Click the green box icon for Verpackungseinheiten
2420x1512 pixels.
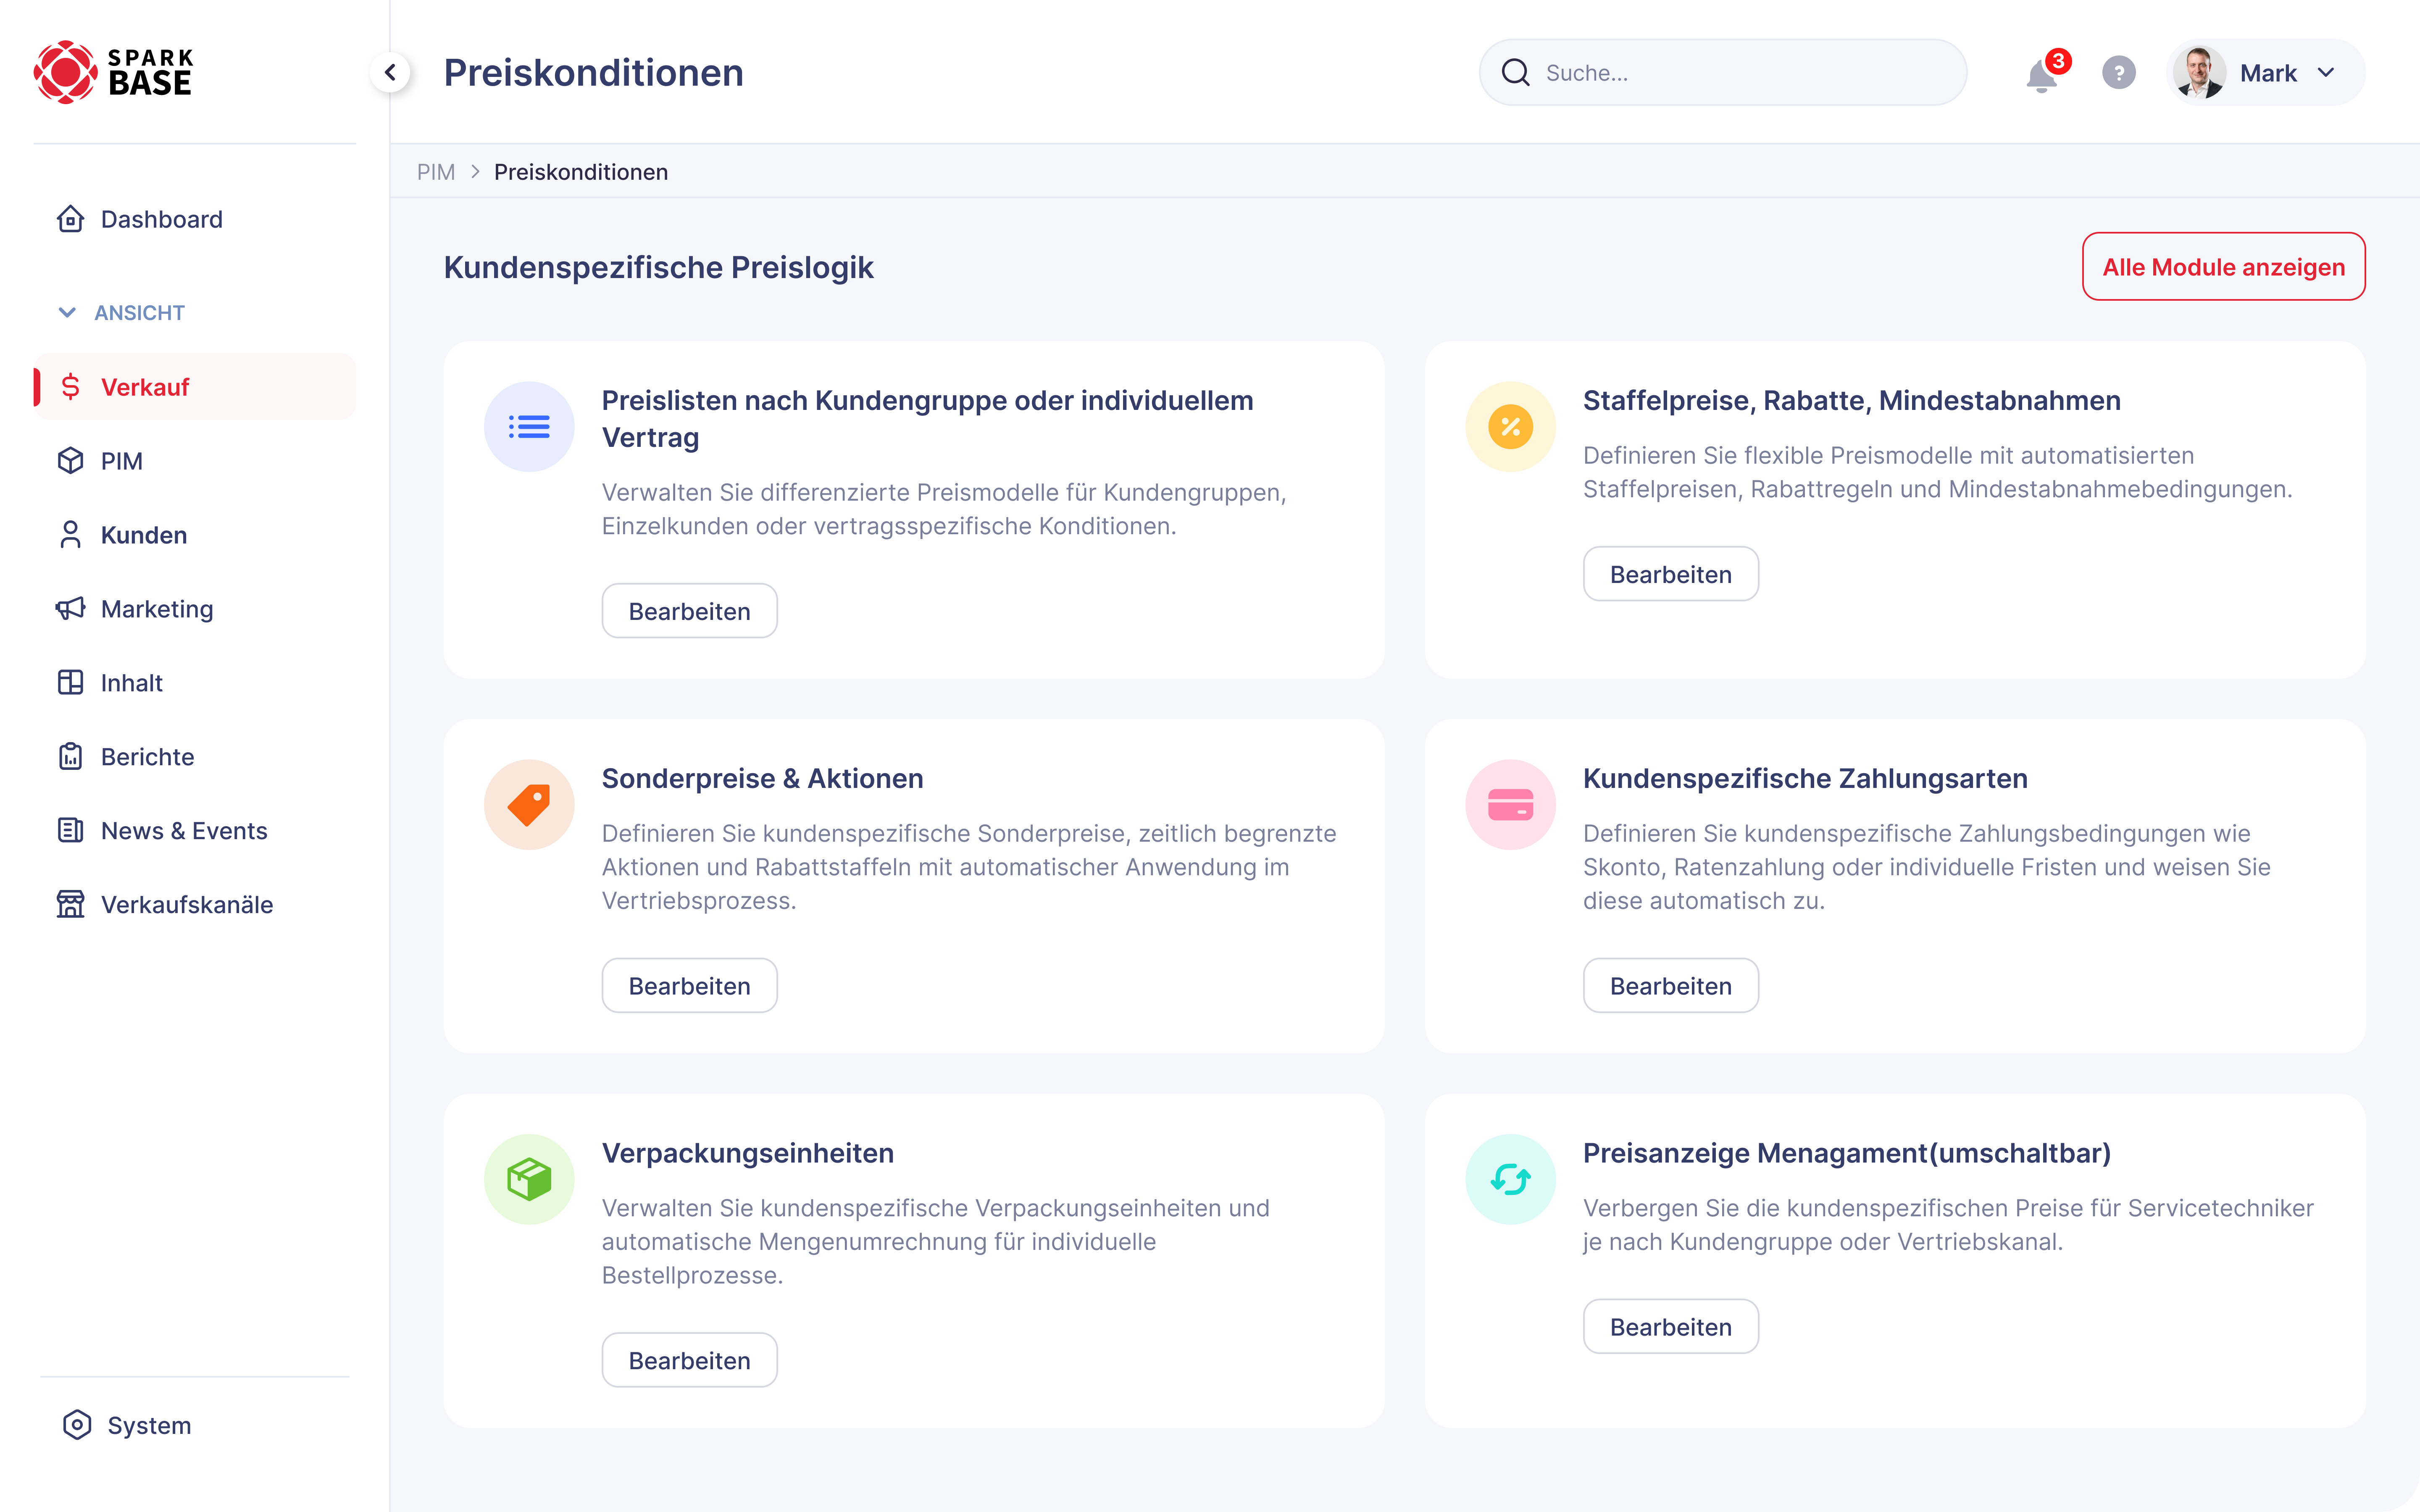[x=529, y=1178]
